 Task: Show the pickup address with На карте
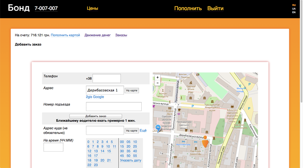pyautogui.click(x=131, y=90)
